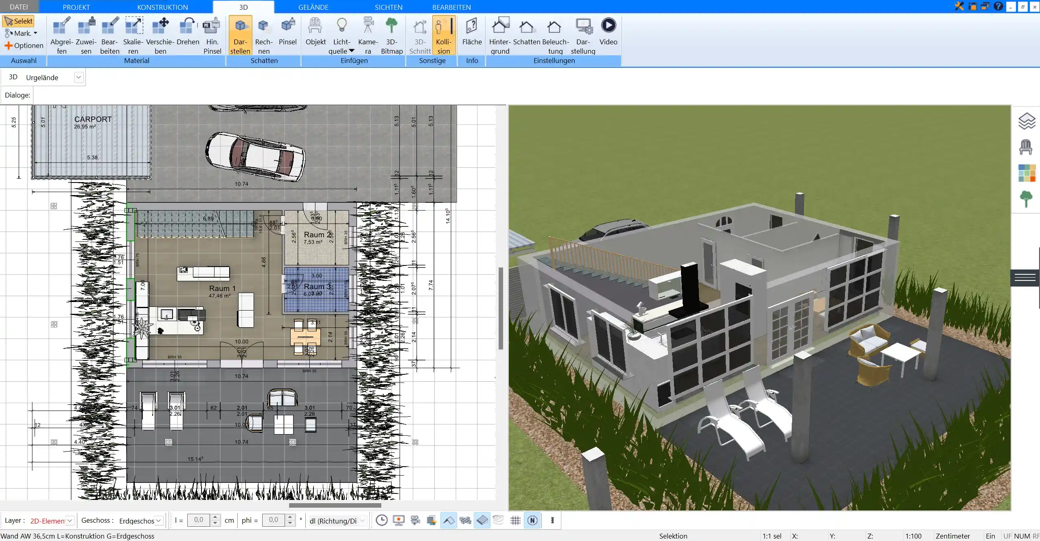1040x541 pixels.
Task: Start the Video playback tool
Action: (608, 31)
